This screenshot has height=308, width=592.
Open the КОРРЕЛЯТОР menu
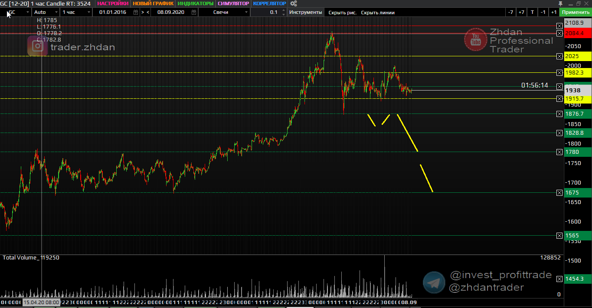coord(269,3)
